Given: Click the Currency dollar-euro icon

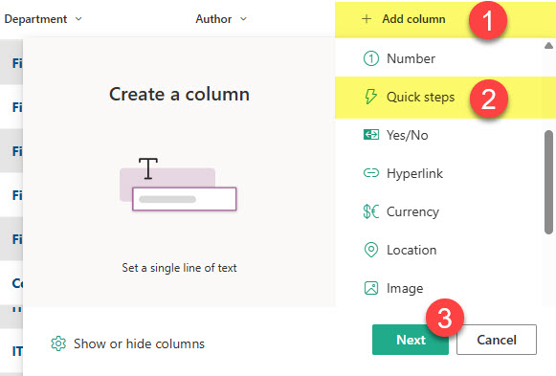Looking at the screenshot, I should click(371, 211).
